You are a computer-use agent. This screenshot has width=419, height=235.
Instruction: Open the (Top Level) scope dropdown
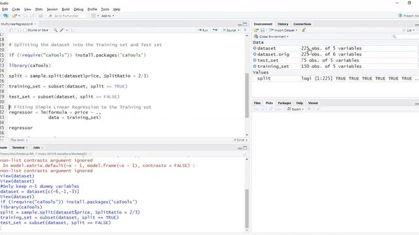click(19, 140)
